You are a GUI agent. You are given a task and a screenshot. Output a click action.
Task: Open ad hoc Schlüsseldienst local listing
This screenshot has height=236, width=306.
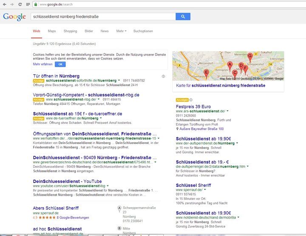coord(57,229)
